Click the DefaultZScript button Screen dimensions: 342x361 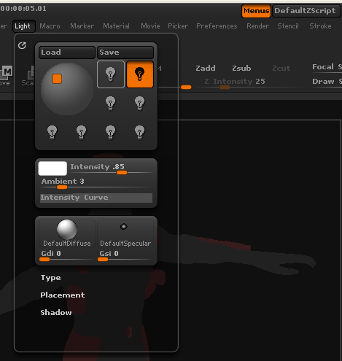coord(306,11)
